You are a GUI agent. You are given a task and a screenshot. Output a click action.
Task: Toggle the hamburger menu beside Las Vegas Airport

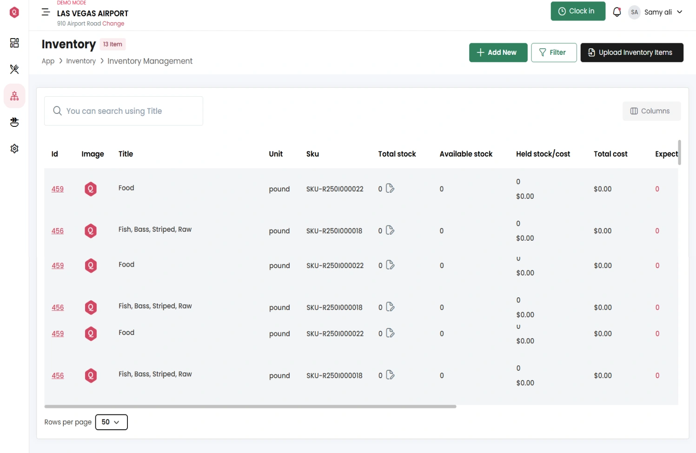pyautogui.click(x=46, y=12)
